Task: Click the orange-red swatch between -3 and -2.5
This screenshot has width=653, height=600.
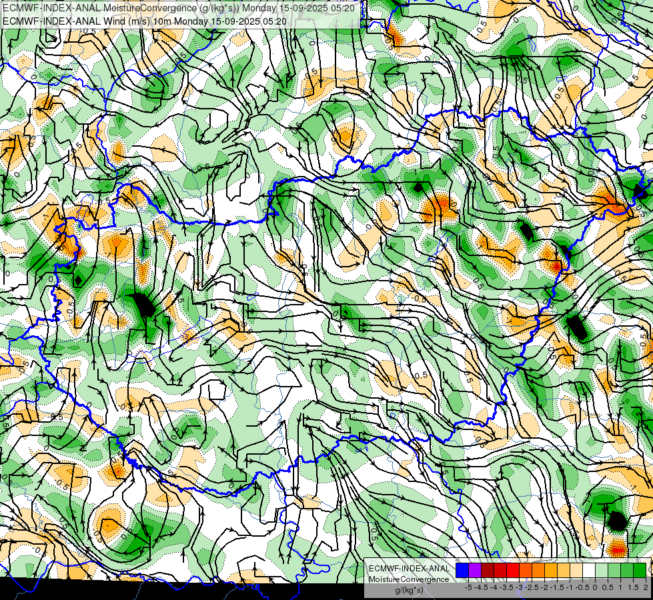Action: [526, 571]
